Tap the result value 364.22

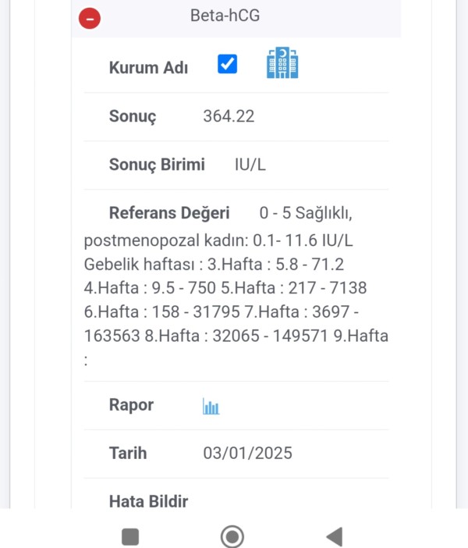coord(229,116)
